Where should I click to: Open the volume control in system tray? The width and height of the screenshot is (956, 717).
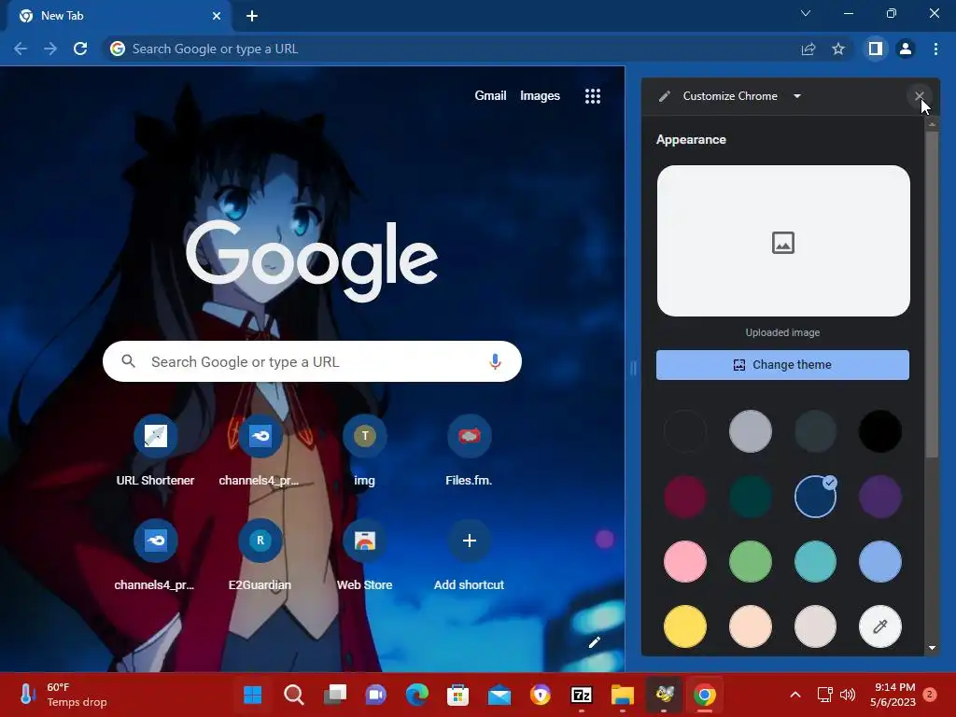point(848,695)
